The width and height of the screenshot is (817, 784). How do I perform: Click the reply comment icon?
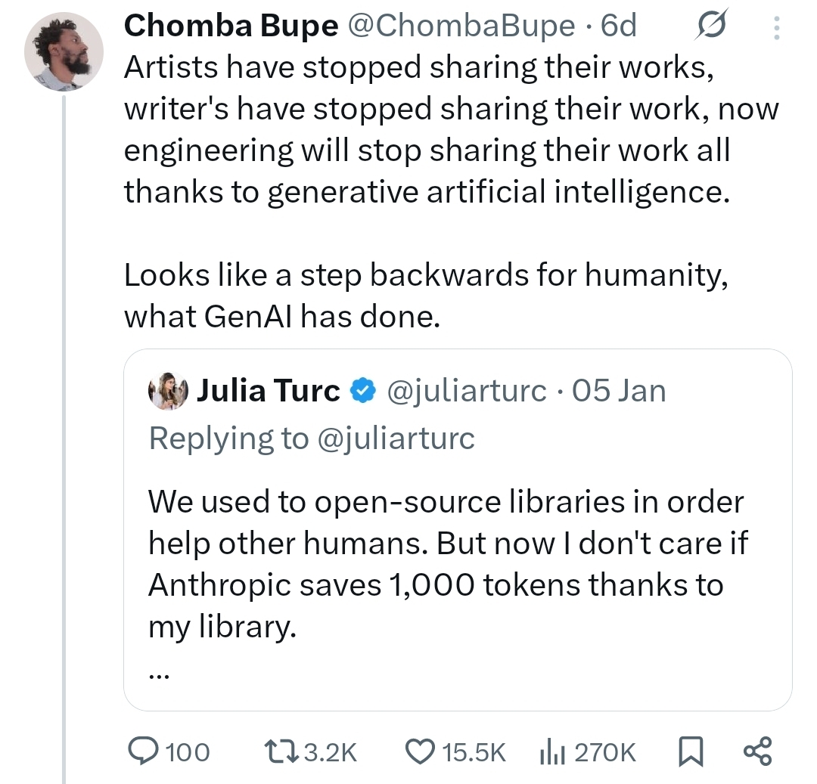(141, 751)
